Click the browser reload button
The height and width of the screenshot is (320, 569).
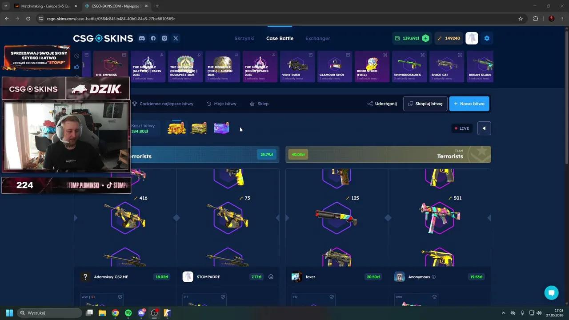click(x=28, y=19)
